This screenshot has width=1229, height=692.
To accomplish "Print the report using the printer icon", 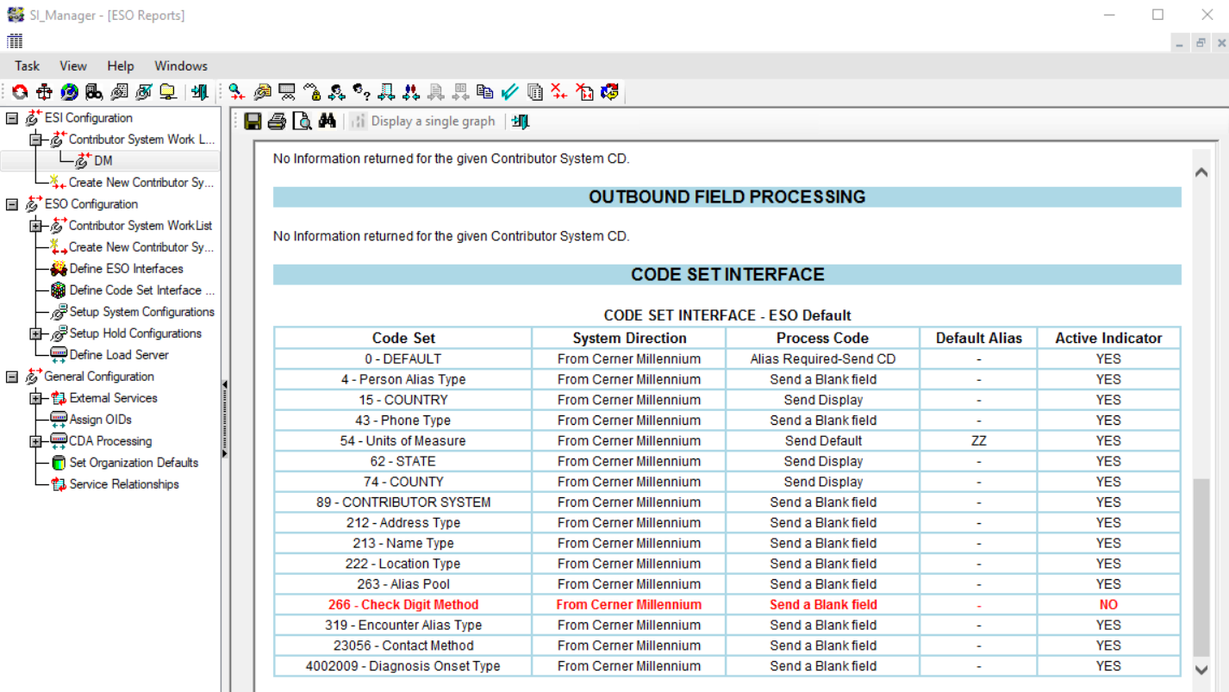I will [x=277, y=122].
